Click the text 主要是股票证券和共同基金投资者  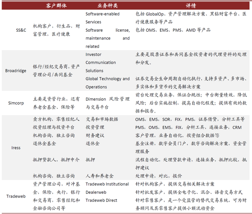[x=191, y=58]
